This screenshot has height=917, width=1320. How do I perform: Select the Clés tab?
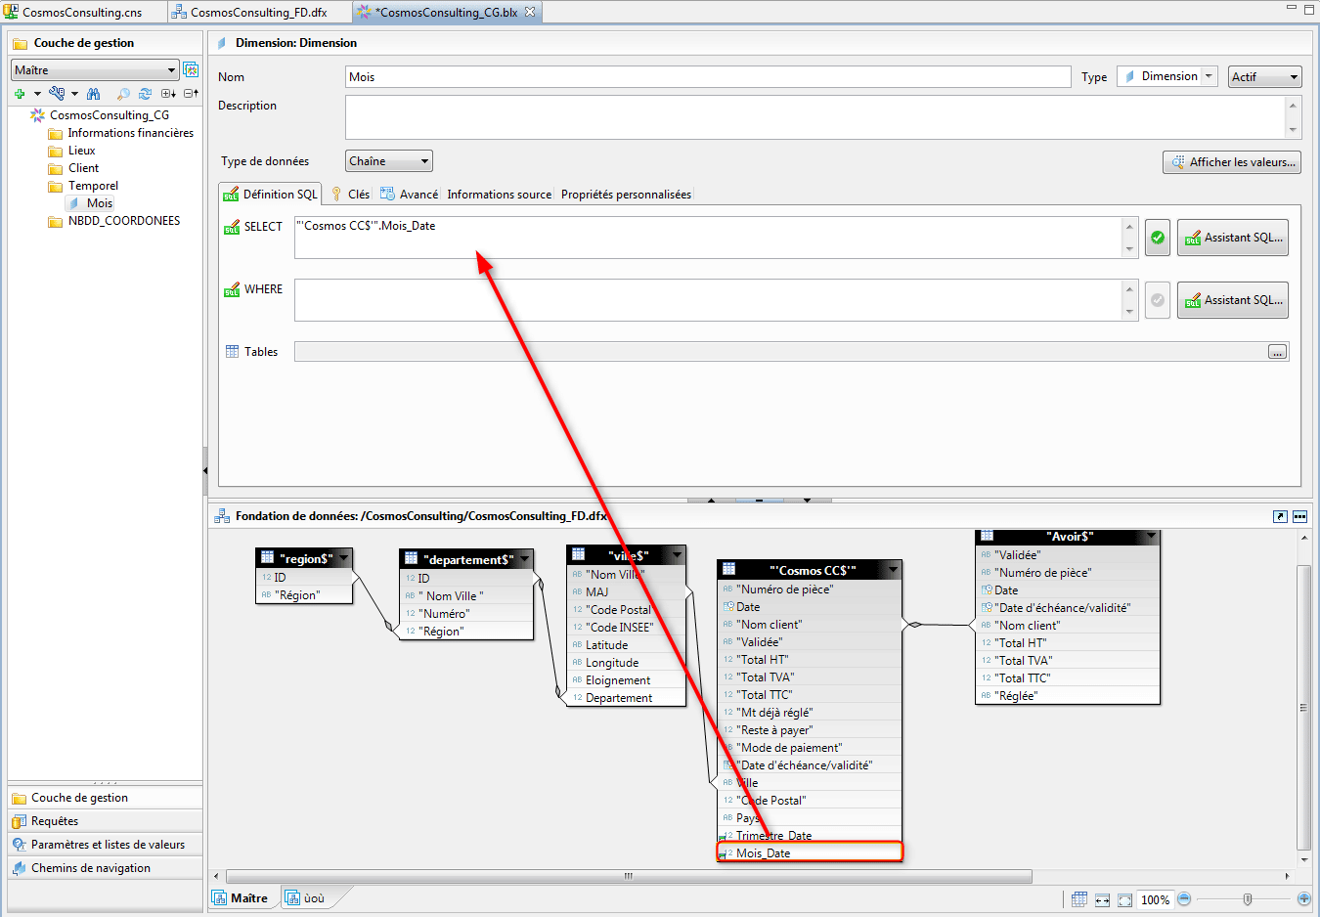click(x=350, y=195)
